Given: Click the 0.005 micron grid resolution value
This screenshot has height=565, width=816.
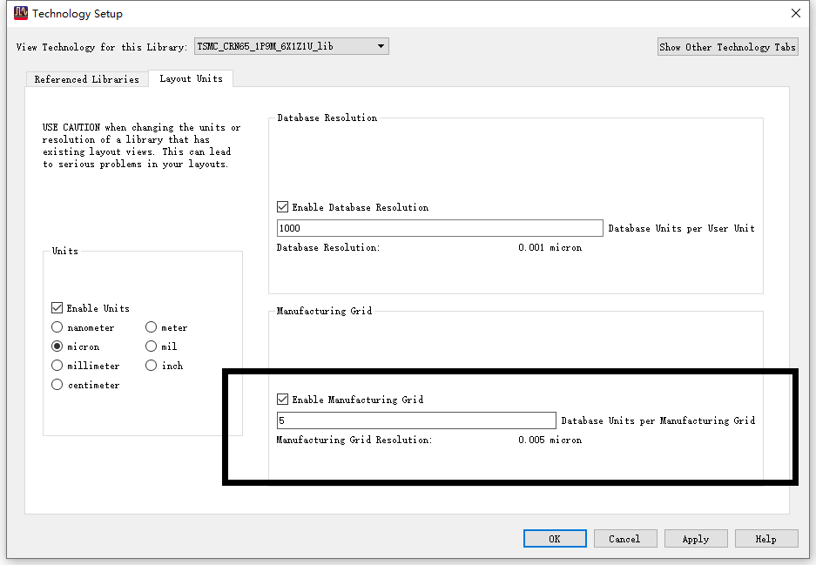Looking at the screenshot, I should coord(550,441).
